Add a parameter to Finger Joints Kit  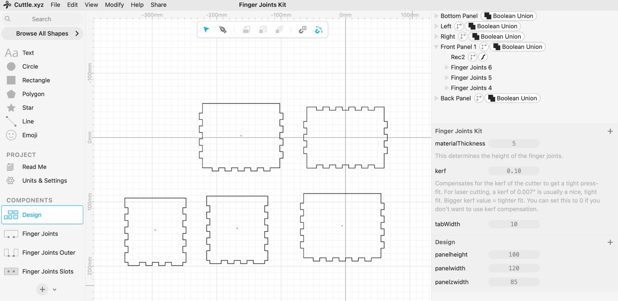click(610, 131)
